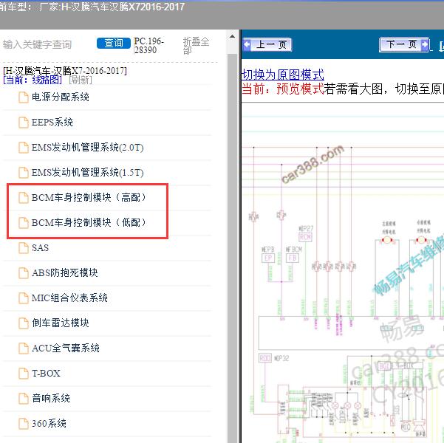Image resolution: width=444 pixels, height=443 pixels.
Task: Select EMS发动机管理系统(2.0T) diagram
Action: 87,148
